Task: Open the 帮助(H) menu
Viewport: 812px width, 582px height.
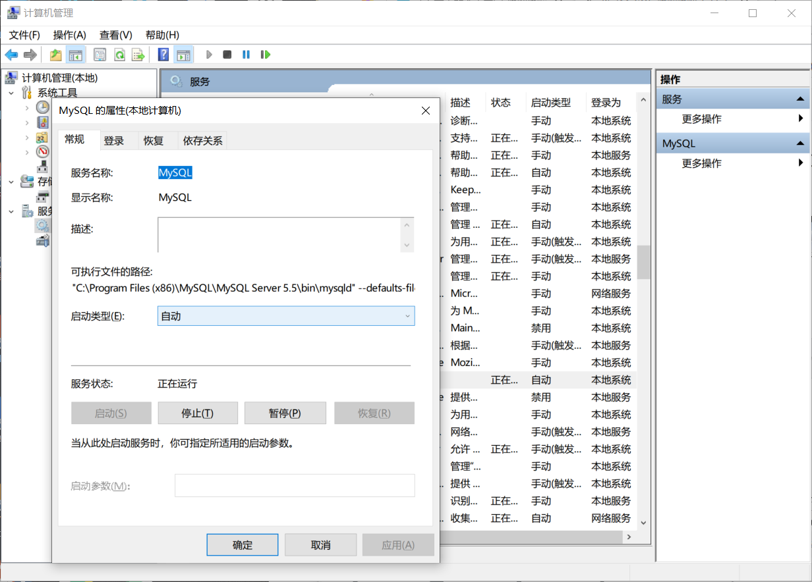Action: click(162, 35)
